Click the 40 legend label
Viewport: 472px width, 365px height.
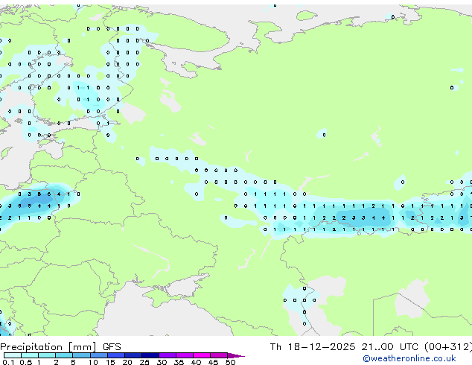click(x=196, y=362)
